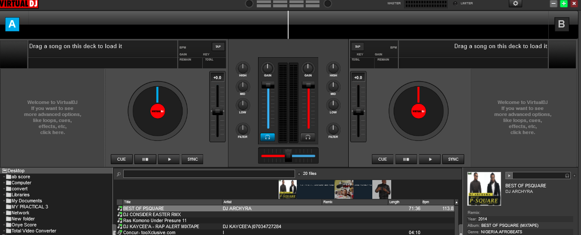Click into the song search field
Image resolution: width=581 pixels, height=235 pixels.
click(x=209, y=174)
